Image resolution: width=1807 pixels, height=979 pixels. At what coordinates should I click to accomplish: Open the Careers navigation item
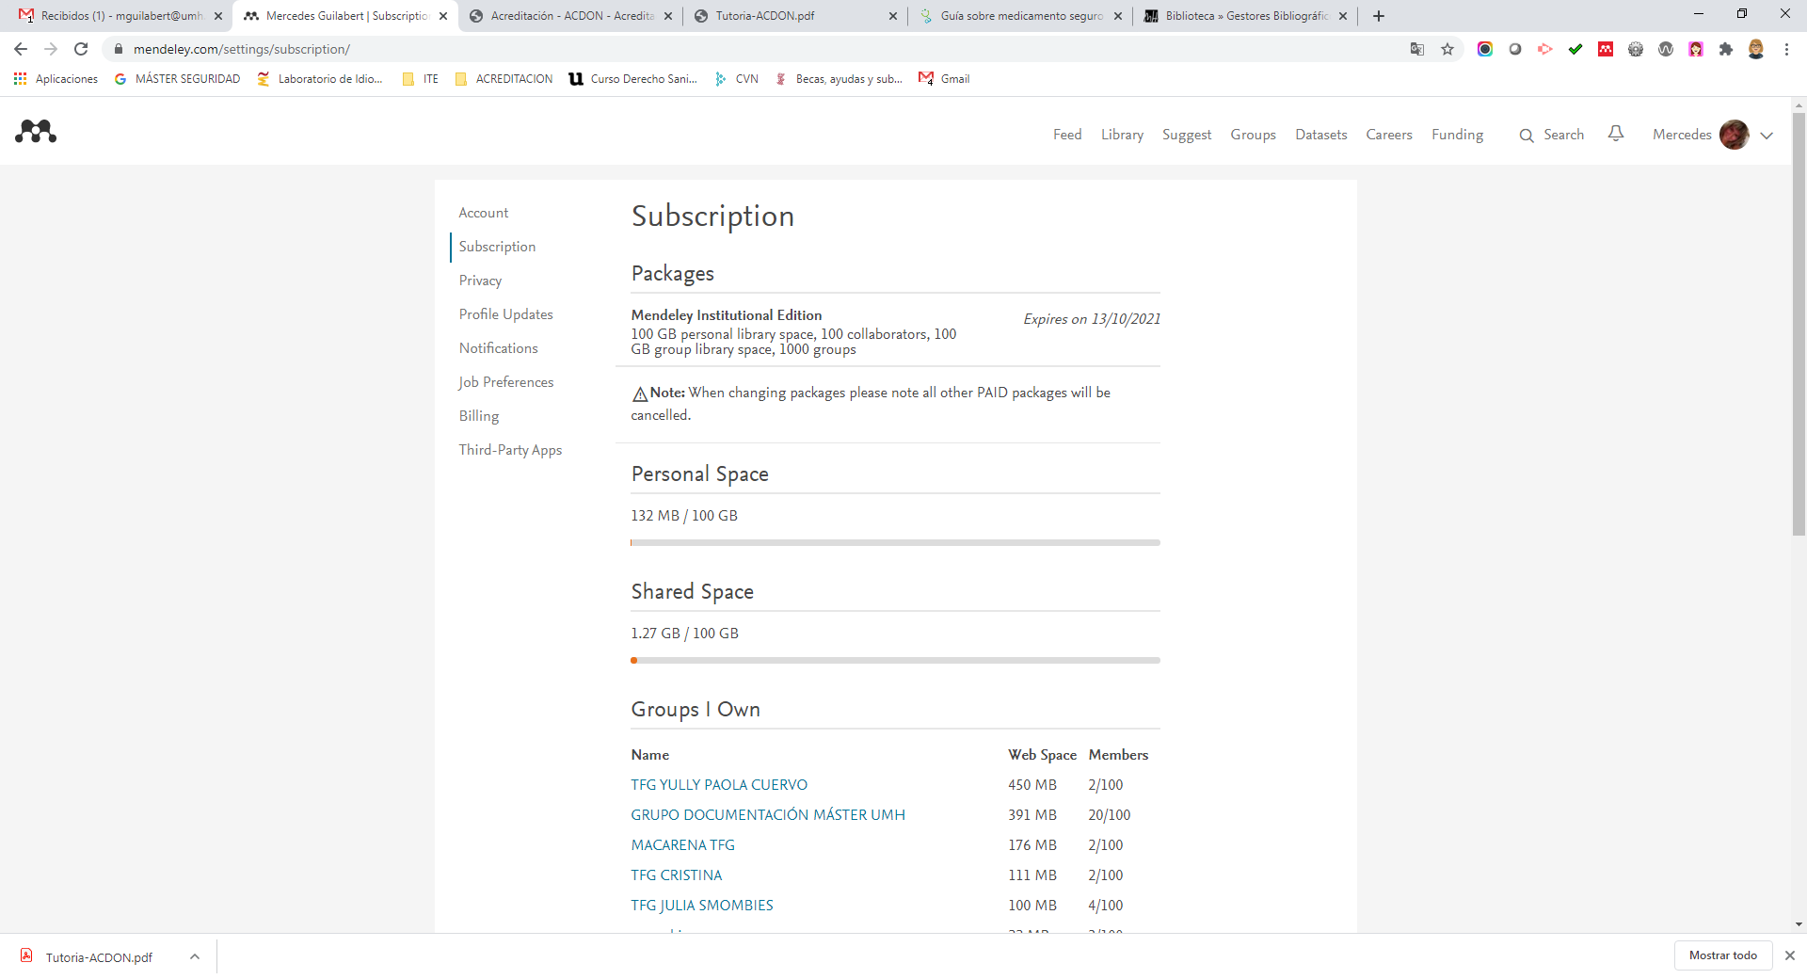(x=1389, y=135)
